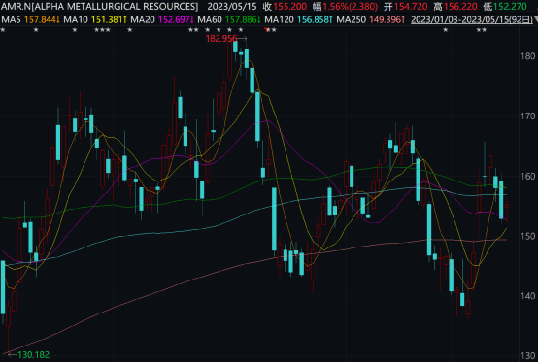Click the red event marker beside the double stars
538x362 pixels.
click(266, 30)
